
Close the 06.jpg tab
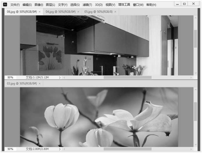click(x=40, y=12)
